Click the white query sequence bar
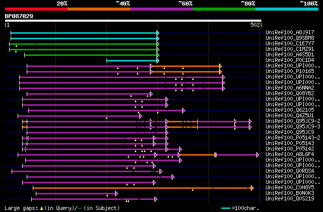323x212 pixels. (x=133, y=21)
